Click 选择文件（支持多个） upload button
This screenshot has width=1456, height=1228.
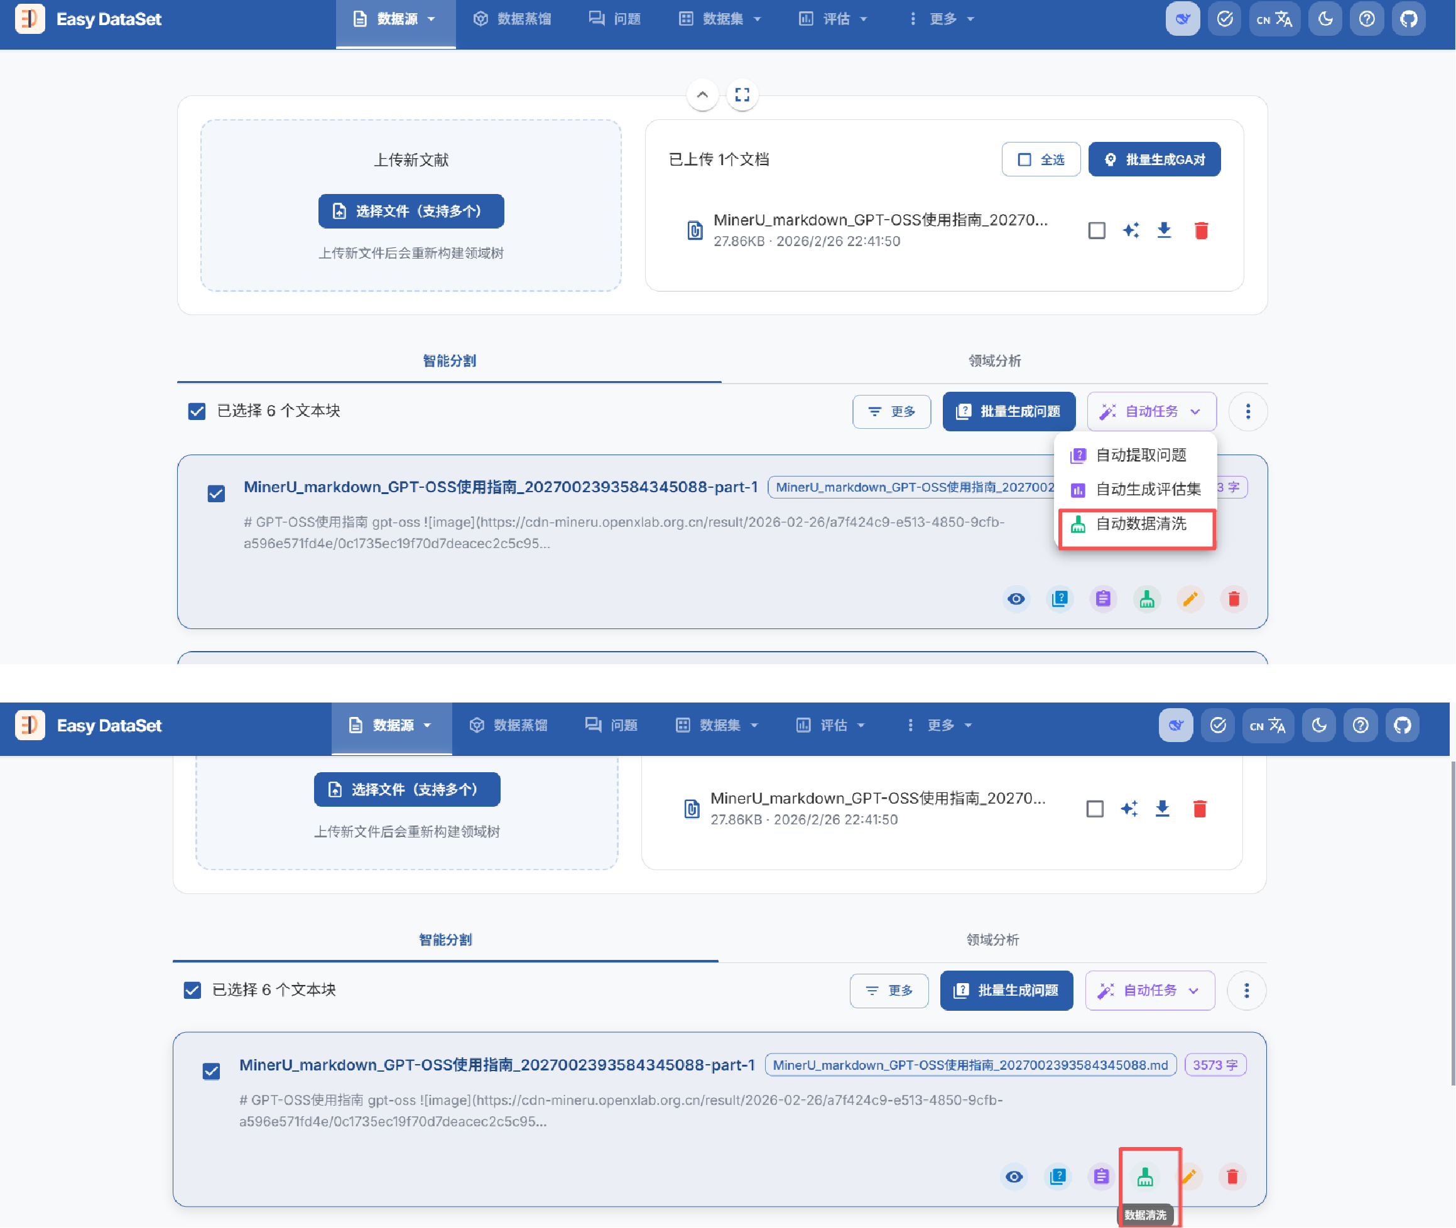(x=411, y=211)
